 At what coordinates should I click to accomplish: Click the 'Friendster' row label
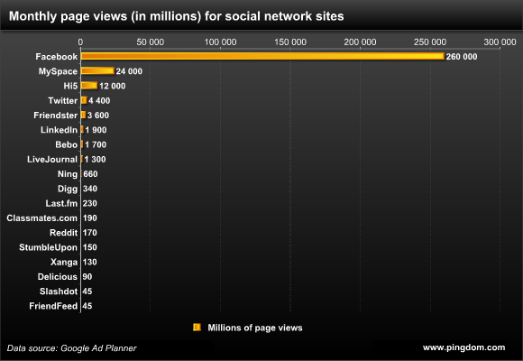click(55, 116)
